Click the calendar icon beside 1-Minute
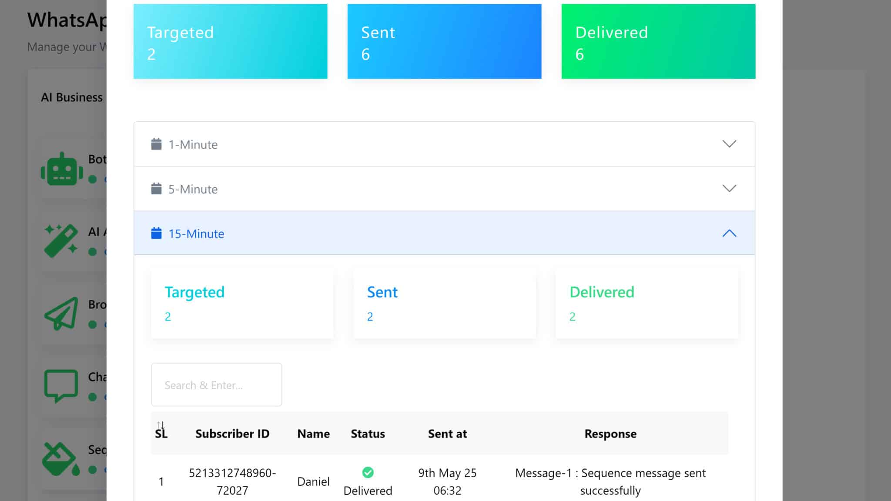This screenshot has width=891, height=501. pyautogui.click(x=156, y=144)
